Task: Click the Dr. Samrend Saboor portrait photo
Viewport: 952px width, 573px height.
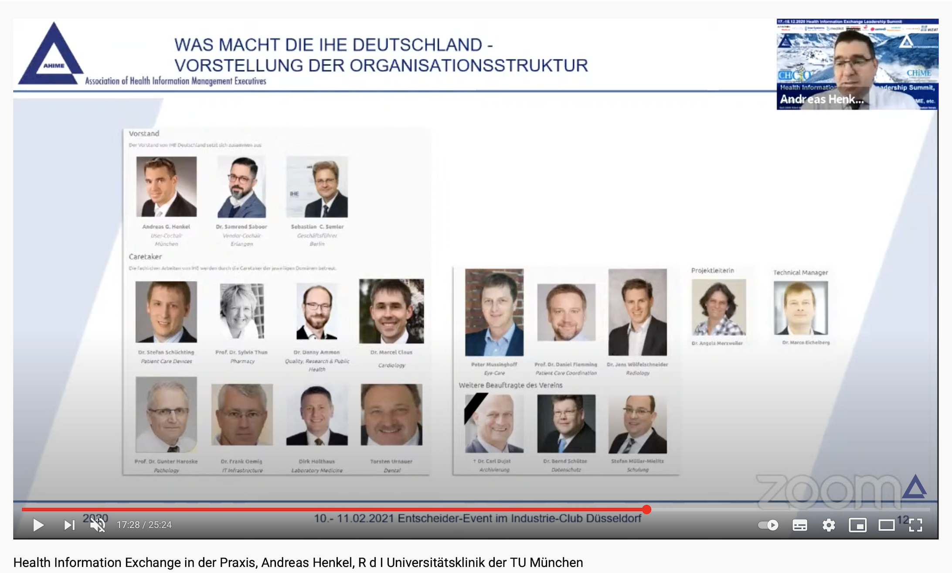Action: tap(241, 187)
